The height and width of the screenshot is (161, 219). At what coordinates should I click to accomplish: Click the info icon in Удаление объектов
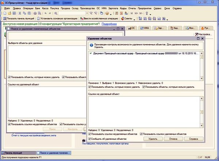click(x=92, y=45)
